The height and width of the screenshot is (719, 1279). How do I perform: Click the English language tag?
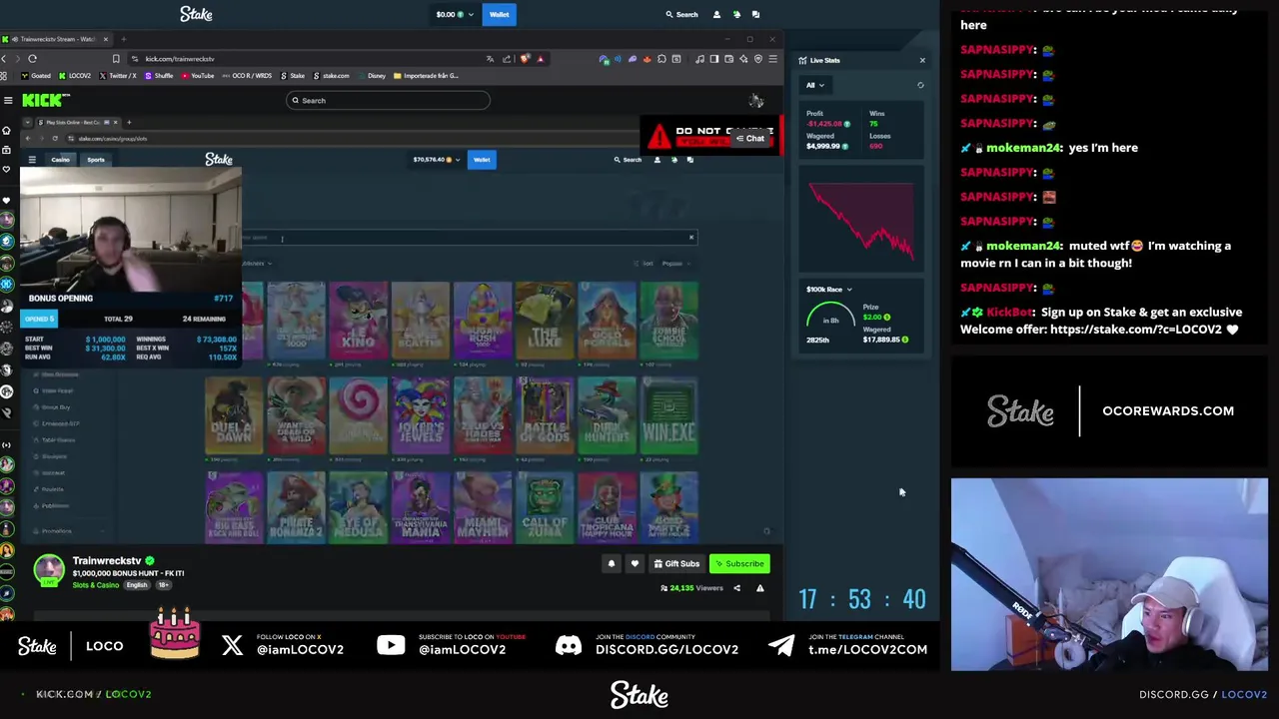pos(137,585)
